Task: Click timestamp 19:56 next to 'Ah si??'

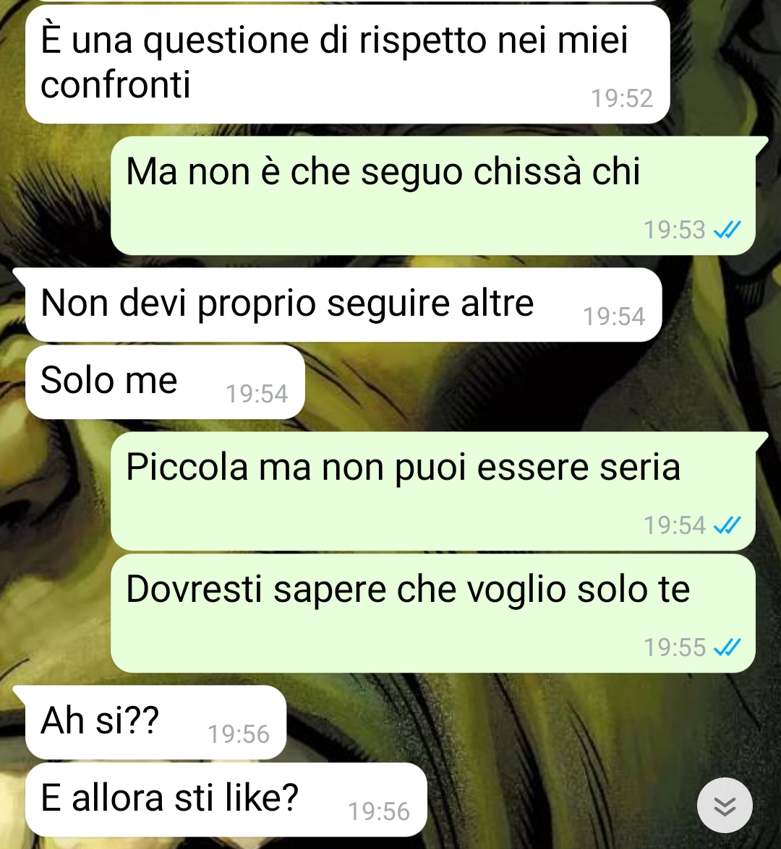Action: 239,734
